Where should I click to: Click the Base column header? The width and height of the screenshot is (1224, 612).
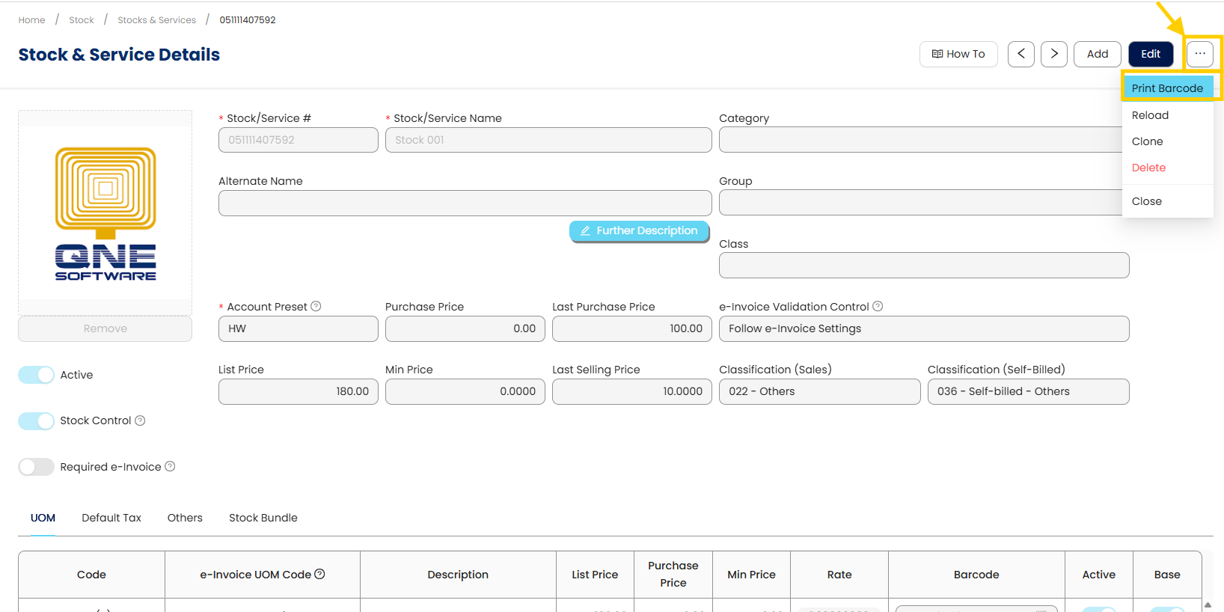pos(1167,575)
